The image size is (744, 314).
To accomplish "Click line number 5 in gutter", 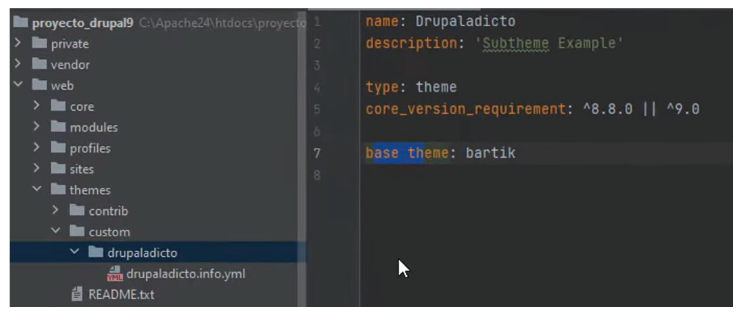I will click(317, 109).
